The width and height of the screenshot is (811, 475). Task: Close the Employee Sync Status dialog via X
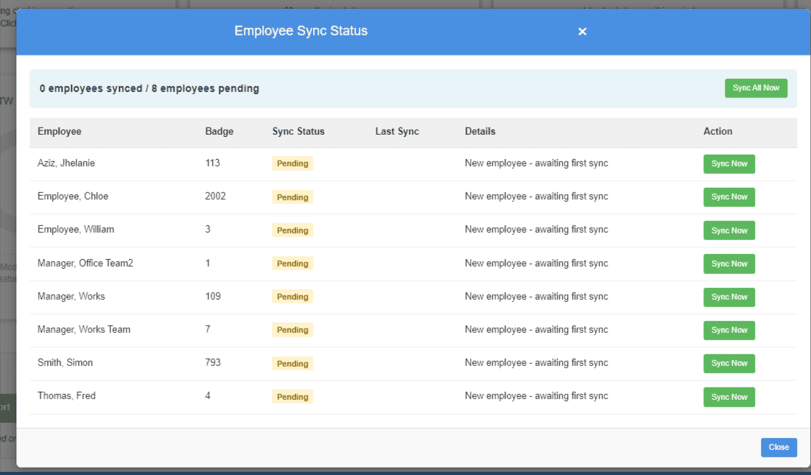pyautogui.click(x=582, y=32)
